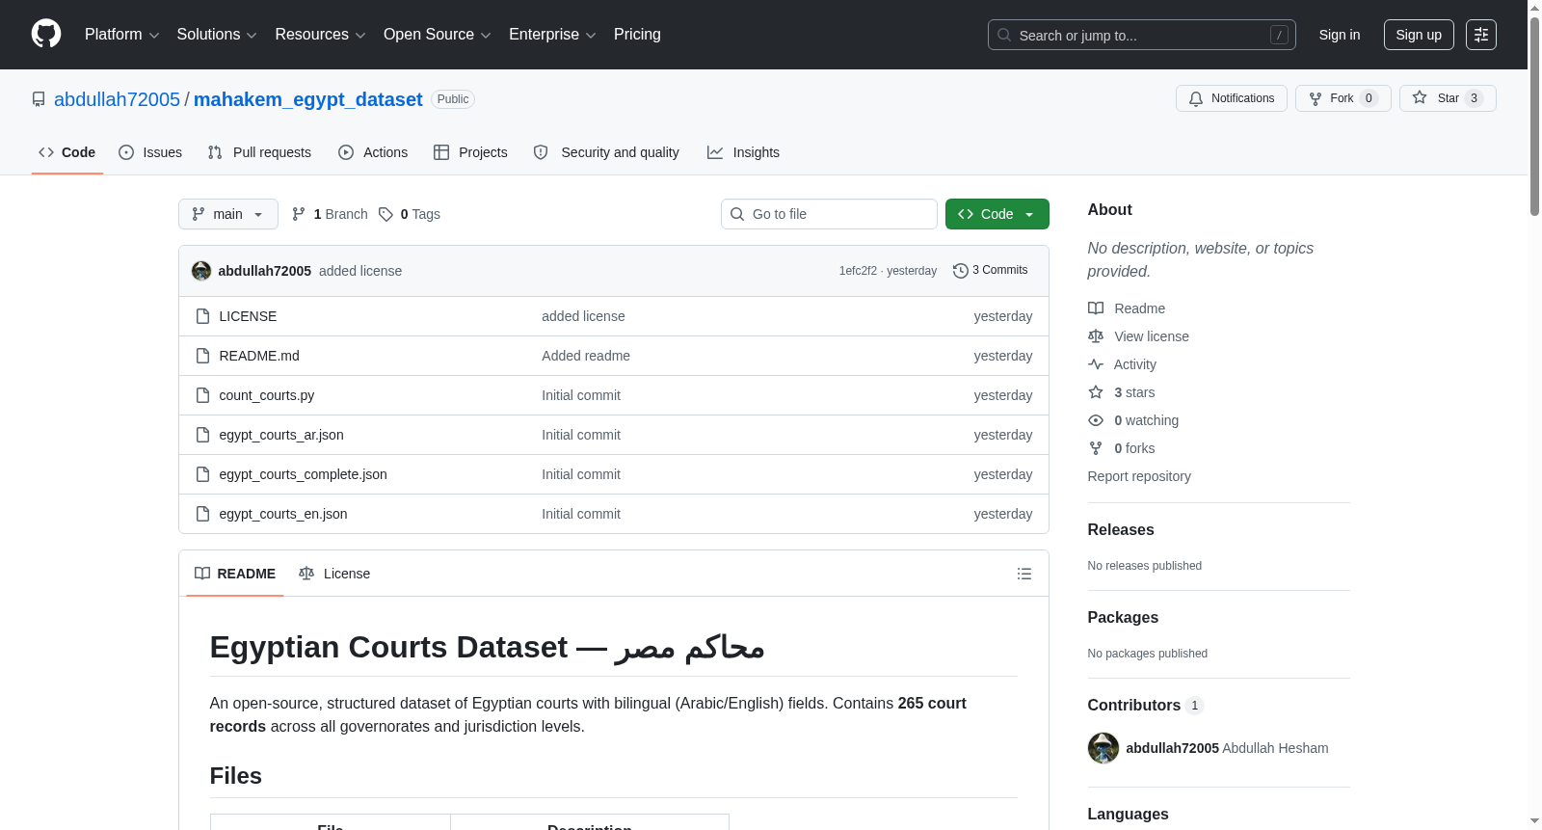Open the 3 Commits link
This screenshot has height=830, width=1542.
pyautogui.click(x=991, y=271)
